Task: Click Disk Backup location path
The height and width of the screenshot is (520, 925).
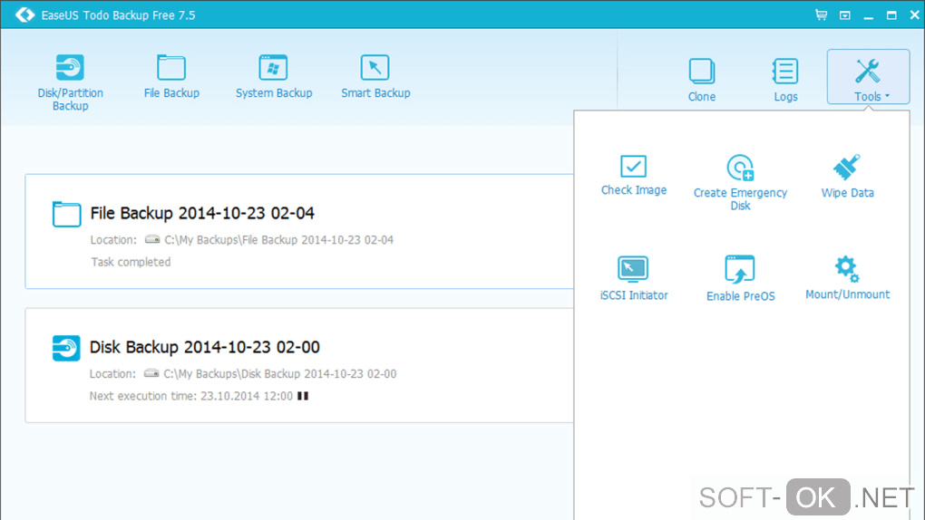Action: [x=279, y=374]
